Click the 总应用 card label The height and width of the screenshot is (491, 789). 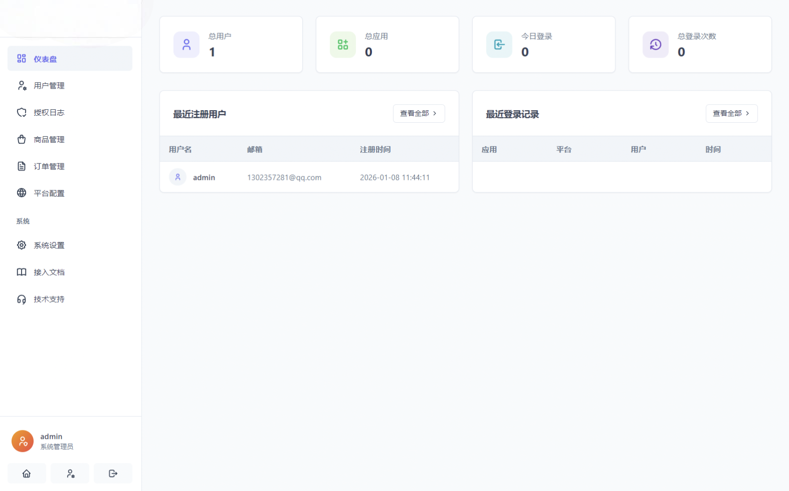376,36
